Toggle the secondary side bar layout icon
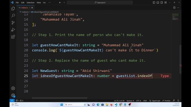191x107 pixels. pyautogui.click(x=162, y=3)
